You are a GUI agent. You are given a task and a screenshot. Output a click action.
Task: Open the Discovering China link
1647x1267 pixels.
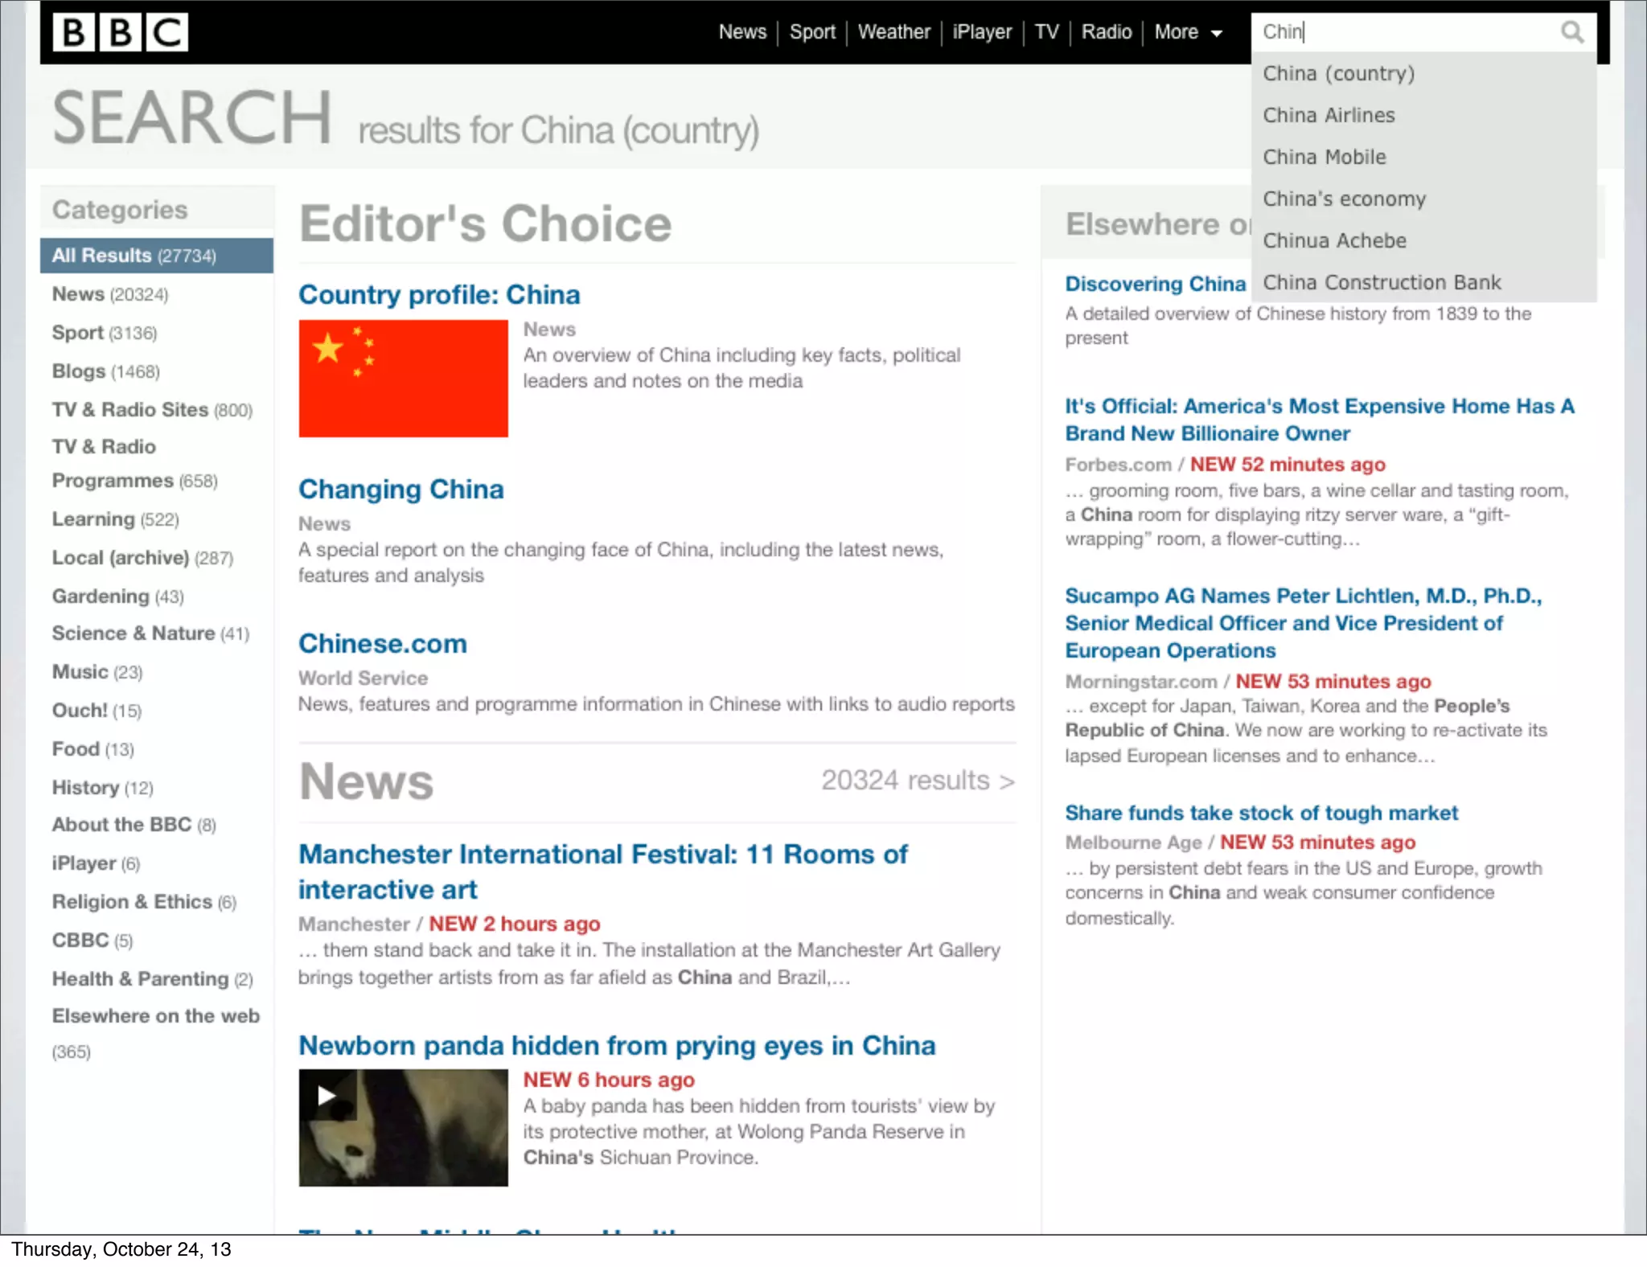click(x=1155, y=284)
